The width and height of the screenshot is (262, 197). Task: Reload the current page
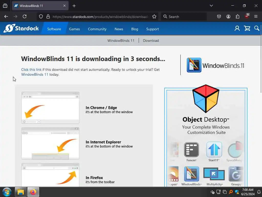point(25,16)
